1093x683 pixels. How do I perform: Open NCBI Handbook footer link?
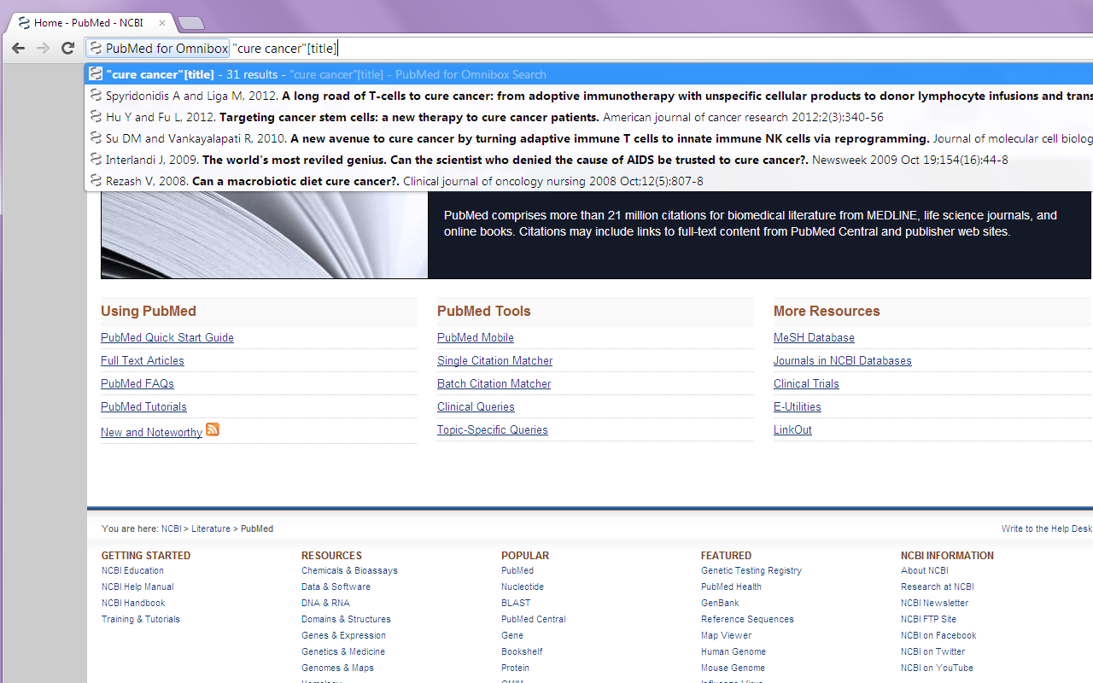pyautogui.click(x=133, y=603)
